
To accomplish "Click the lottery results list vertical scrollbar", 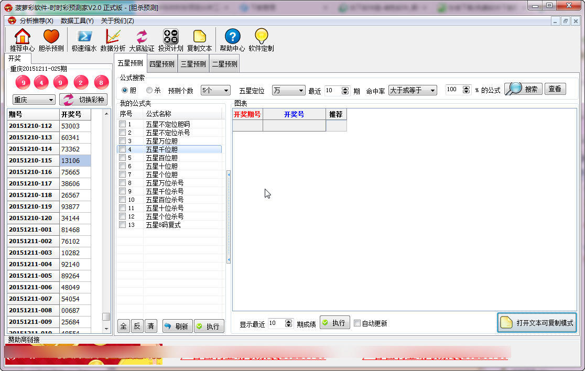I will 106,220.
